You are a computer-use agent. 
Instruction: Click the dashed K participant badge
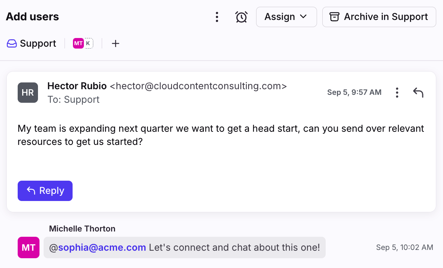point(88,43)
